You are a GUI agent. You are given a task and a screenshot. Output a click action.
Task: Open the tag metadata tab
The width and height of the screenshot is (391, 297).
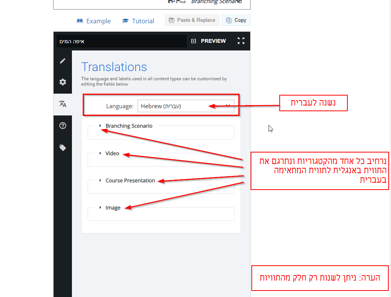click(x=63, y=148)
